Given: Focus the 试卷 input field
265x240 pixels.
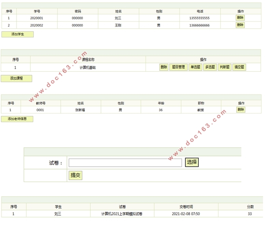Looking at the screenshot, I should [125, 163].
